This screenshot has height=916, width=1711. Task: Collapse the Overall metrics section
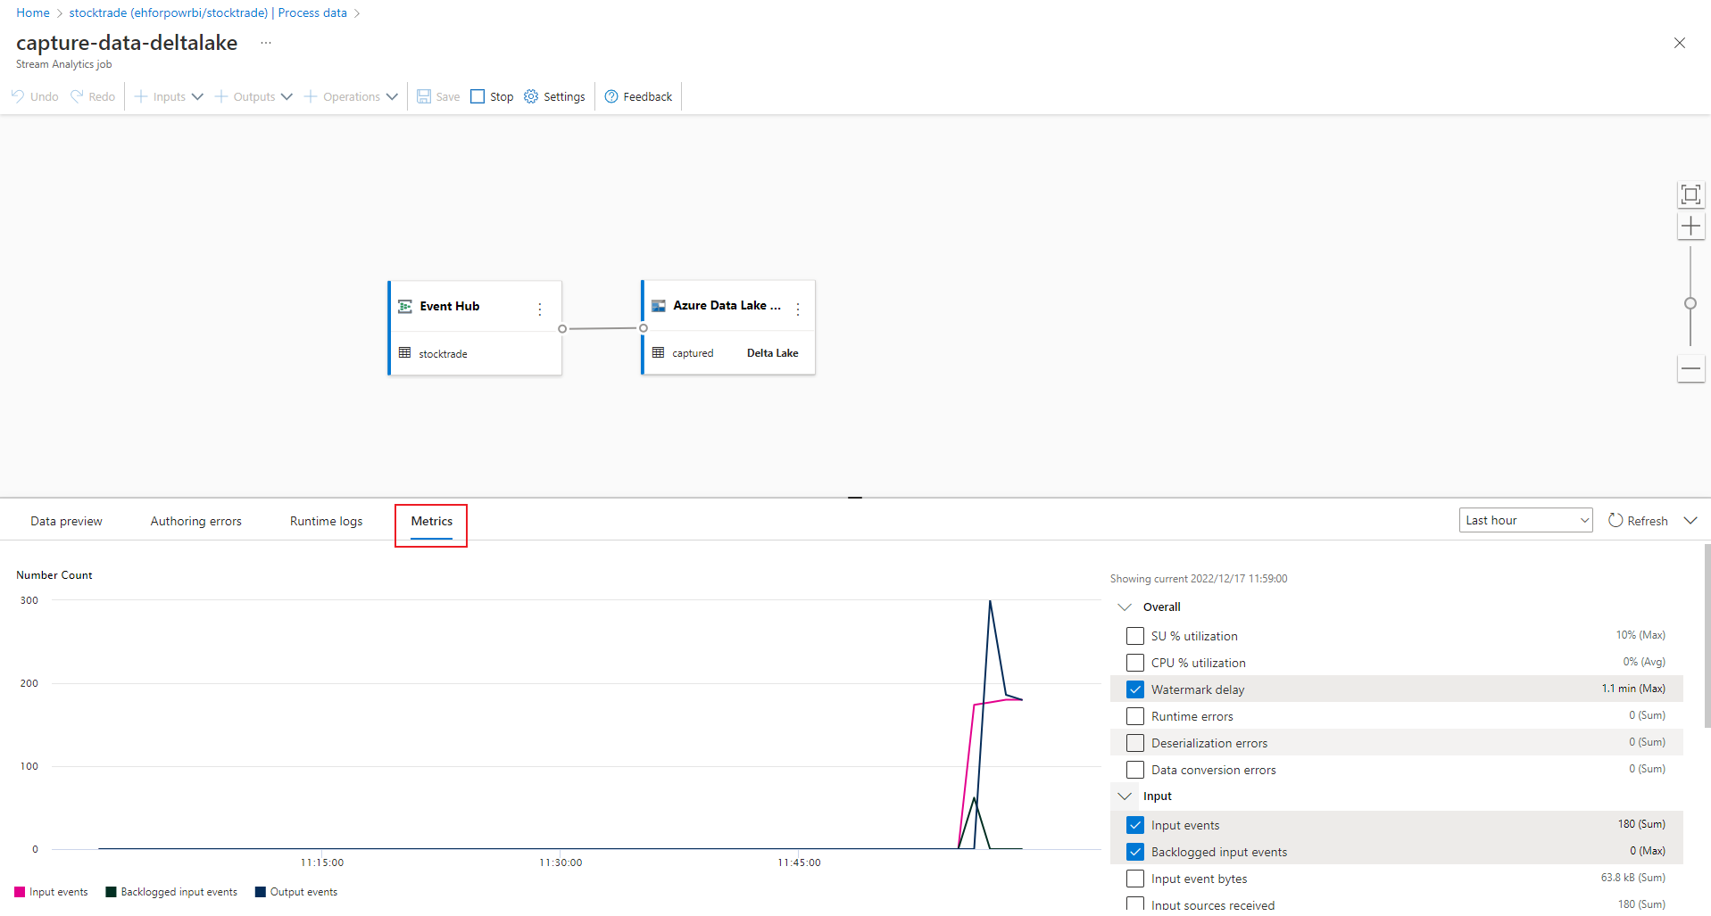1125,607
